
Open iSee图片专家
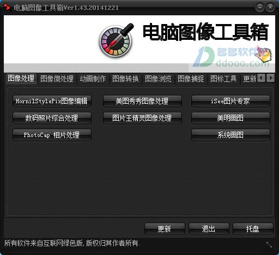tap(231, 101)
